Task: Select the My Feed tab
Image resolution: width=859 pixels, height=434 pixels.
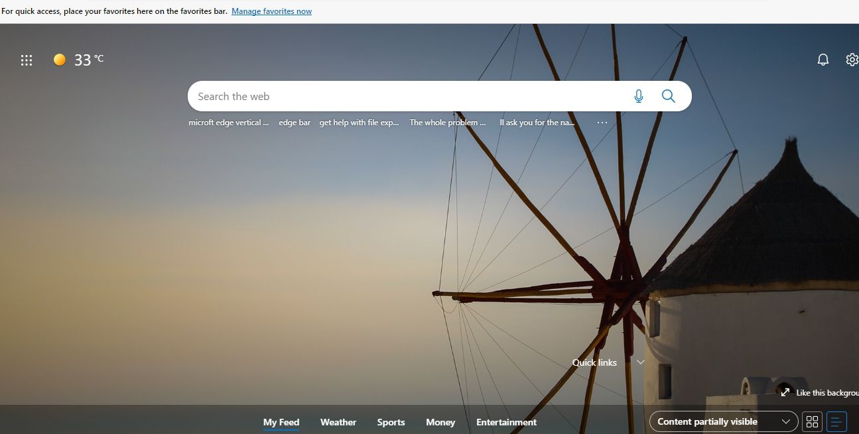Action: pyautogui.click(x=281, y=422)
